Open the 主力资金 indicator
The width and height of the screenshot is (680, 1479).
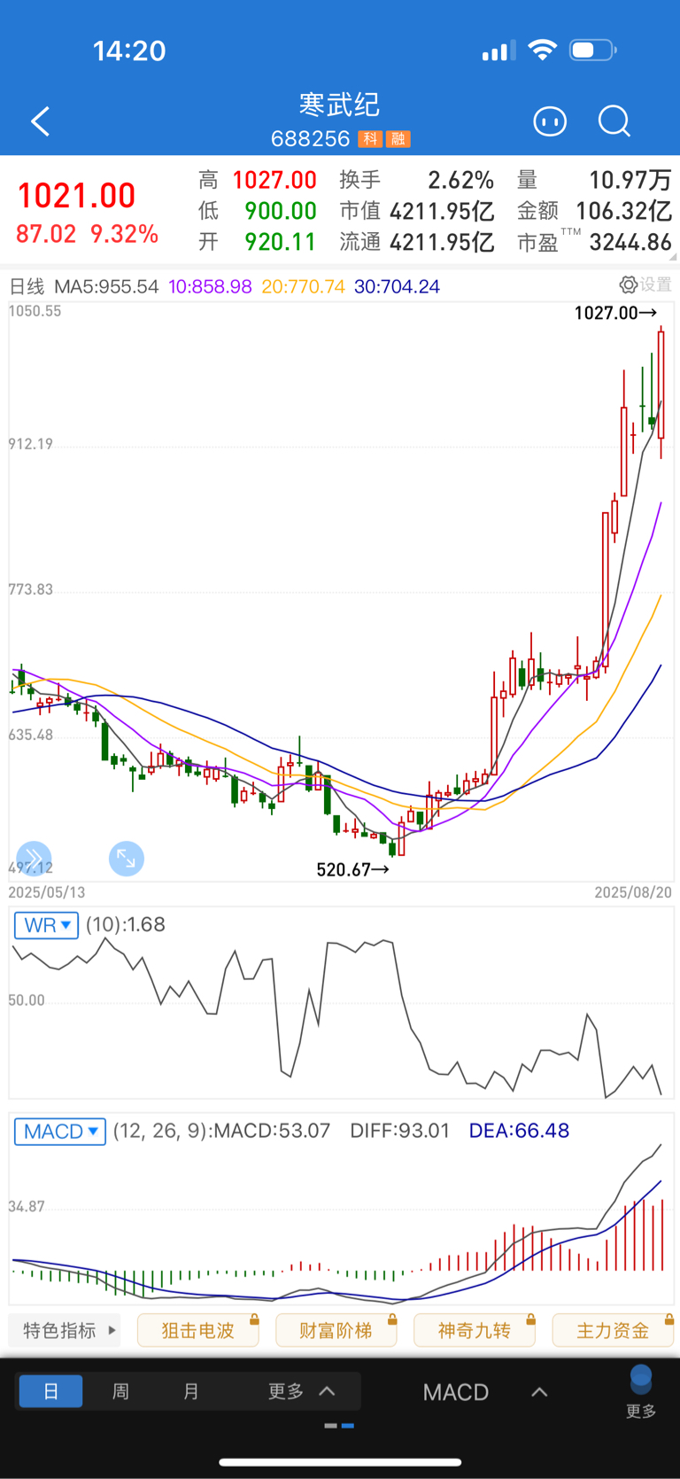click(613, 1330)
